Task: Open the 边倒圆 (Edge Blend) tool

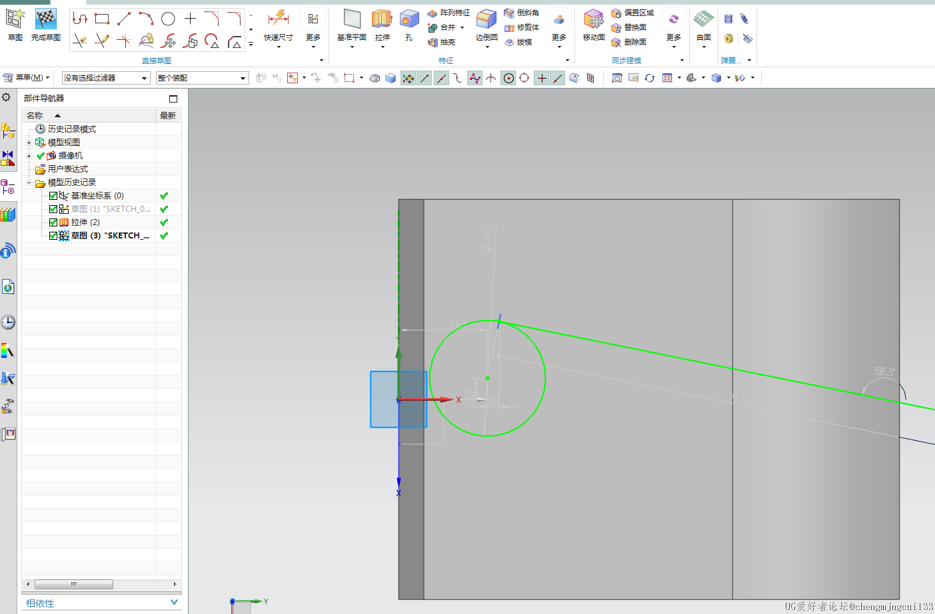Action: tap(486, 20)
